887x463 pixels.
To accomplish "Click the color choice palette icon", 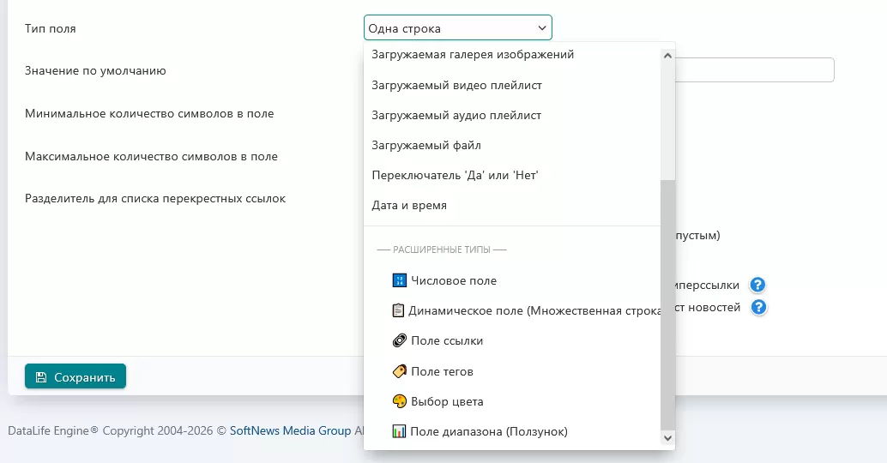I will coord(399,401).
